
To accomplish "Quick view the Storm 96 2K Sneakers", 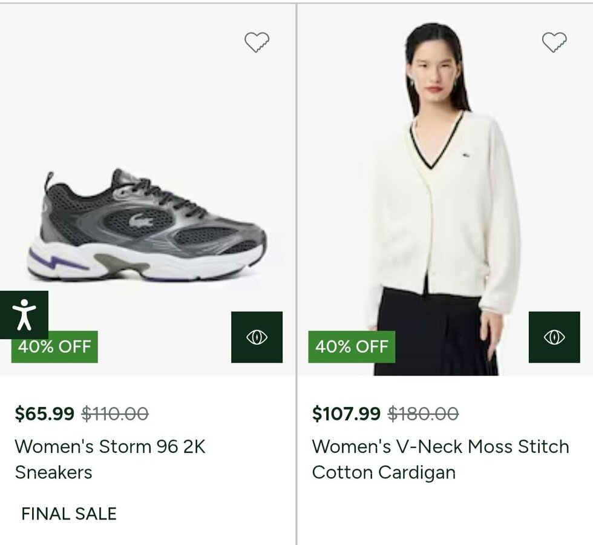I will 257,337.
